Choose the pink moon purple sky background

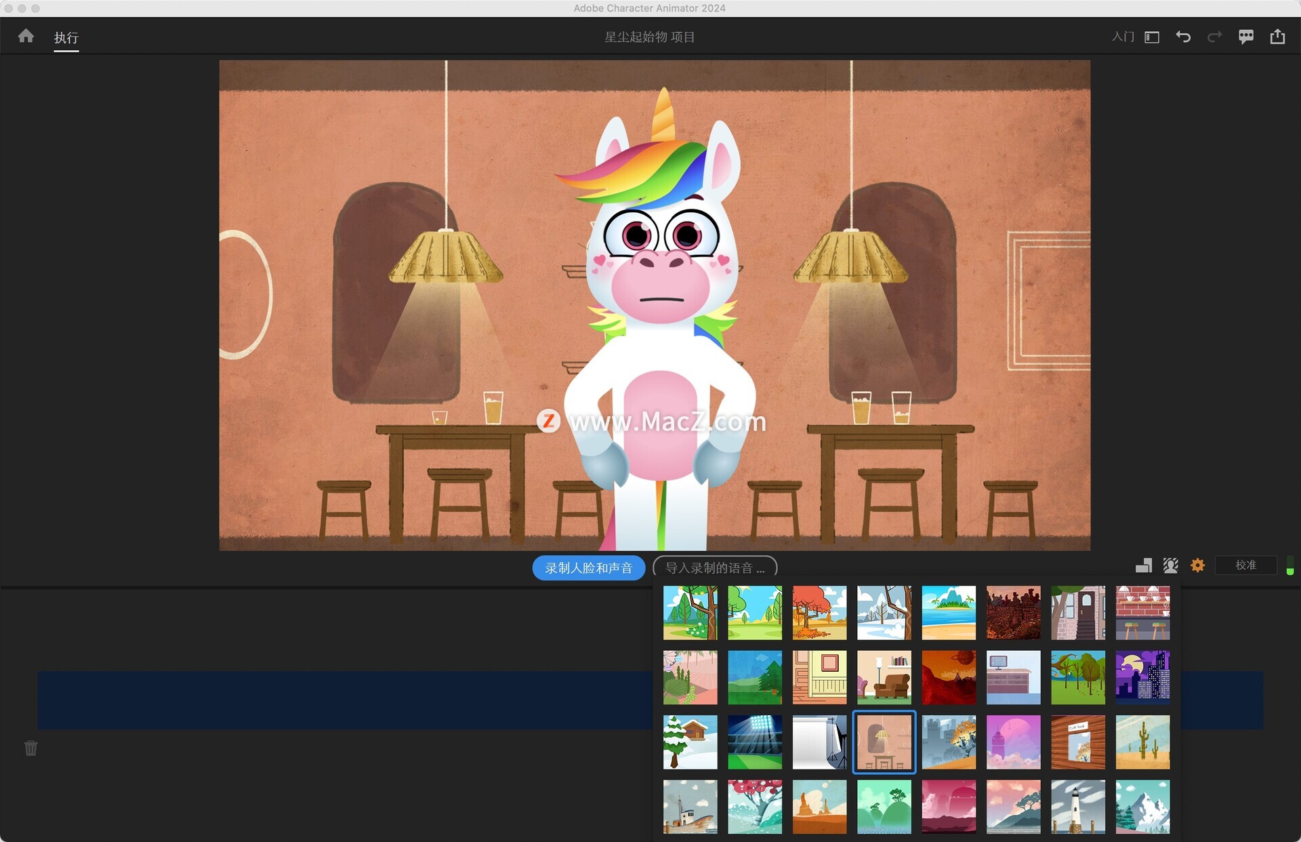point(1014,742)
